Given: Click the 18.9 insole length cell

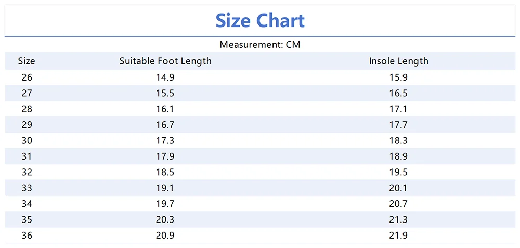Looking at the screenshot, I should click(x=399, y=156).
